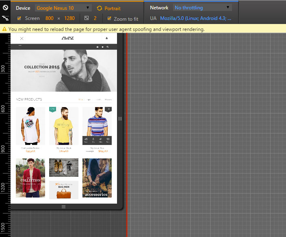Open the Google Nexus 10 device dropdown

pyautogui.click(x=63, y=8)
